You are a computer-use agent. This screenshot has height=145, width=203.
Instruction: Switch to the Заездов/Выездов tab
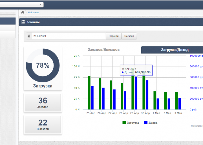coord(104,50)
